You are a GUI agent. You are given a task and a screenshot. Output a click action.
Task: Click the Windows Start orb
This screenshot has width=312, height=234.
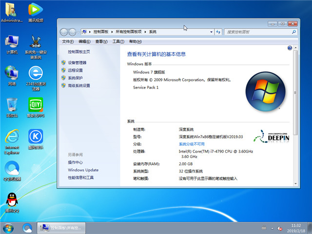8,228
